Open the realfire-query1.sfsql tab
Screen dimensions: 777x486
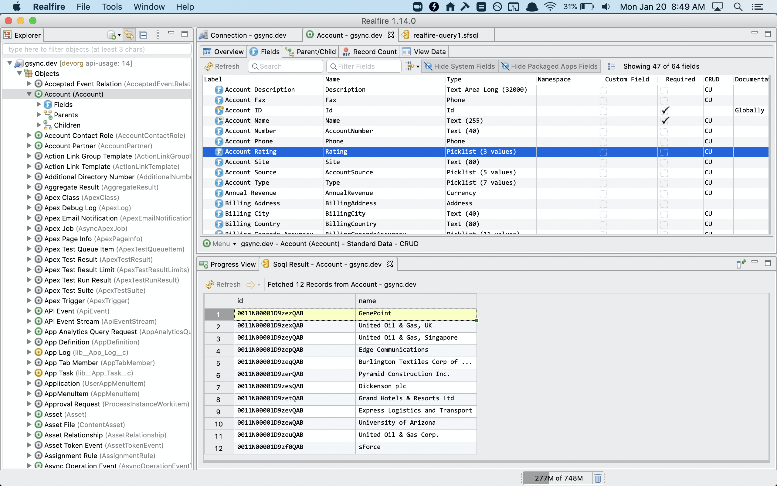[446, 35]
